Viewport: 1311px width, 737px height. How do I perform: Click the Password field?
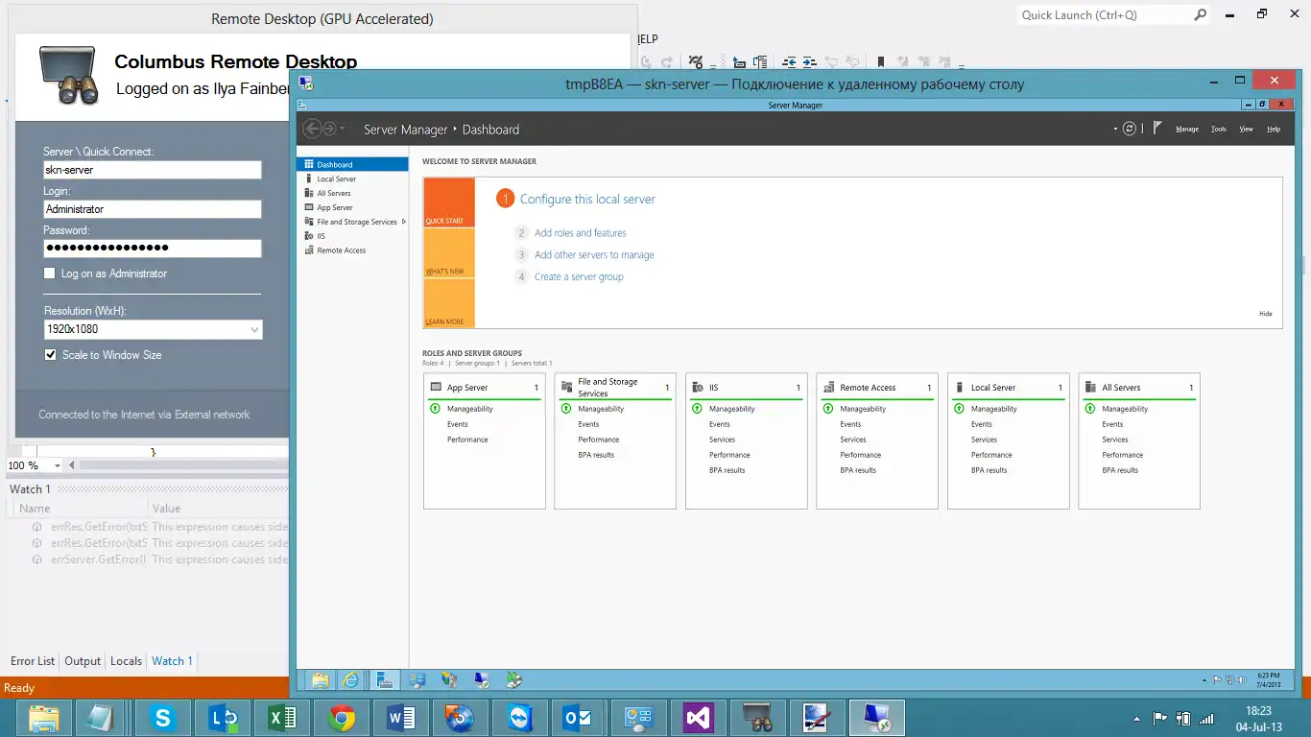pyautogui.click(x=153, y=249)
